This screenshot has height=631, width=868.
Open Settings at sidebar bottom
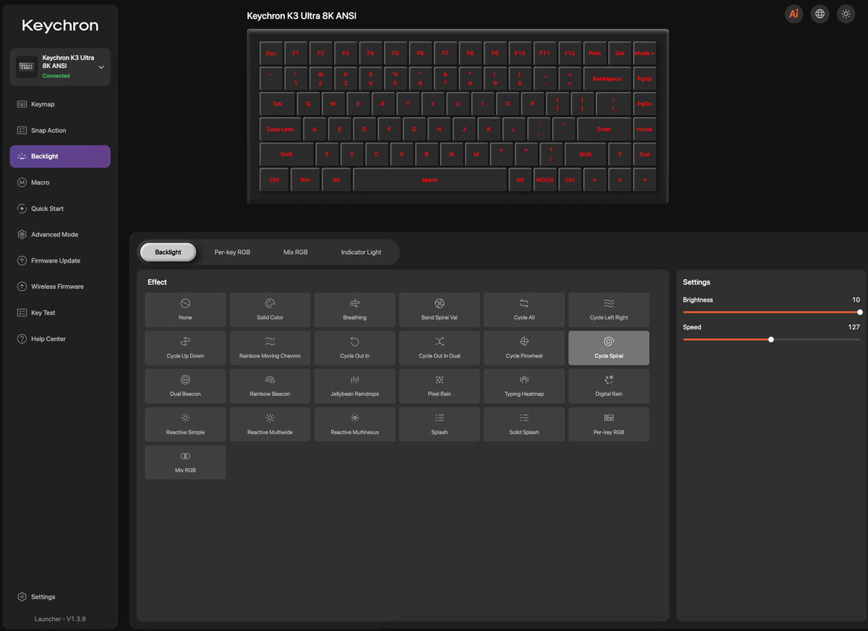[x=60, y=597]
